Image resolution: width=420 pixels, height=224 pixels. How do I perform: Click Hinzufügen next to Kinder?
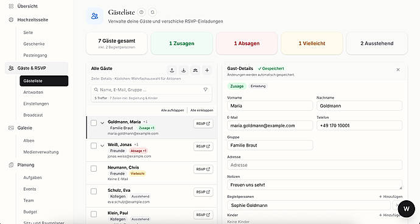coord(390,215)
